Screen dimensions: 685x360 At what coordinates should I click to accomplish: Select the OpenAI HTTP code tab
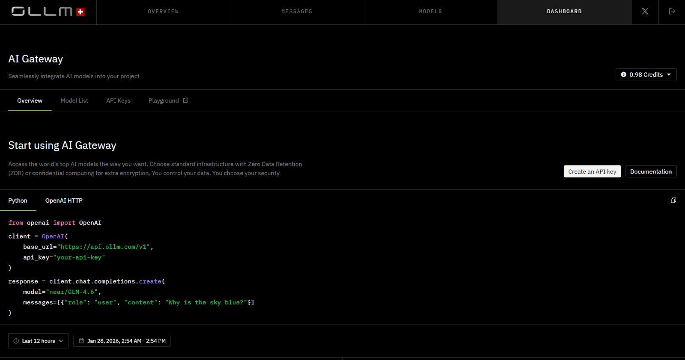click(x=64, y=201)
